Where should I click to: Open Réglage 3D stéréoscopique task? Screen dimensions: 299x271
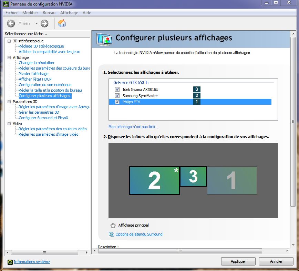(41, 46)
